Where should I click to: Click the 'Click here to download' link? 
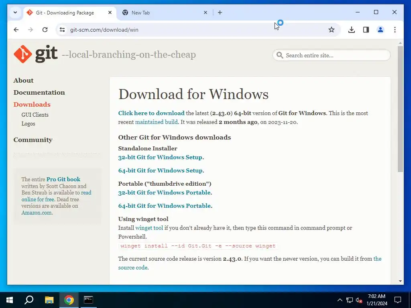click(151, 113)
